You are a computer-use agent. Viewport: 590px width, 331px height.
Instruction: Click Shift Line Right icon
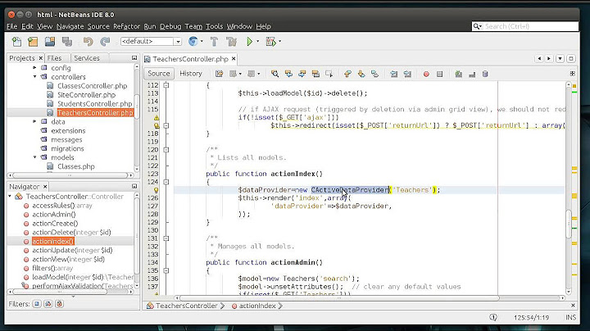[x=407, y=74]
